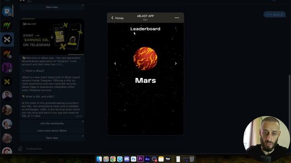Open Premiere Pro from the dock
This screenshot has height=163, width=291.
[x=140, y=159]
